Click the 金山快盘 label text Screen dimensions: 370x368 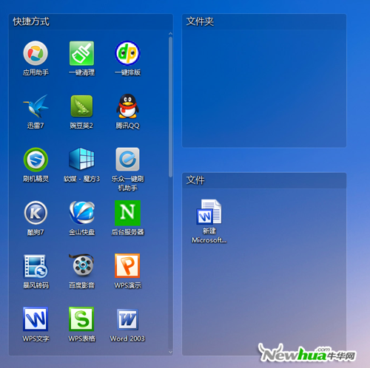(x=81, y=232)
